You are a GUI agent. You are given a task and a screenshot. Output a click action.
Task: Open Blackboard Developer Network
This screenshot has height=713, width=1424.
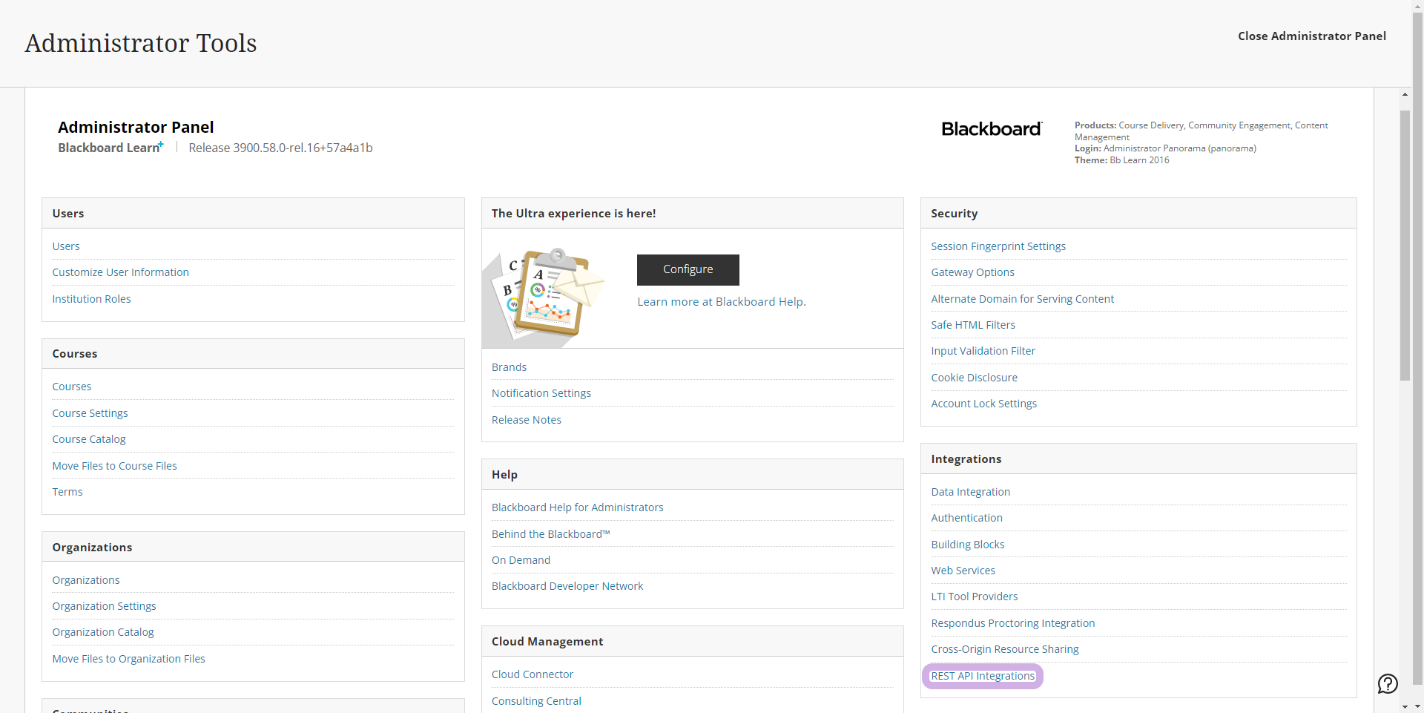point(567,586)
